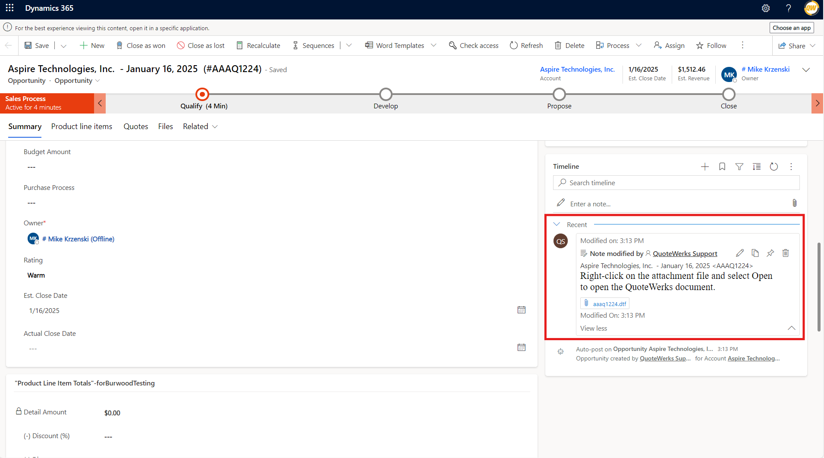This screenshot has height=458, width=824.
Task: Delete the note with trash icon
Action: click(785, 253)
